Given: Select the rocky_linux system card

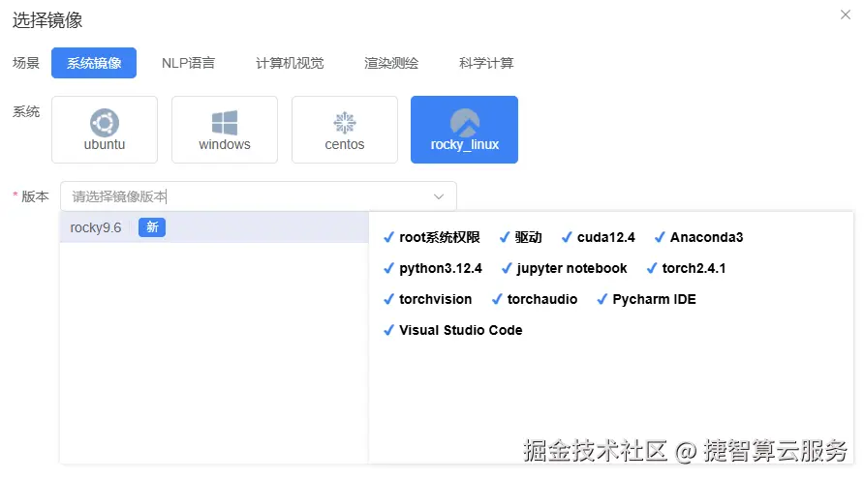Looking at the screenshot, I should 465,130.
